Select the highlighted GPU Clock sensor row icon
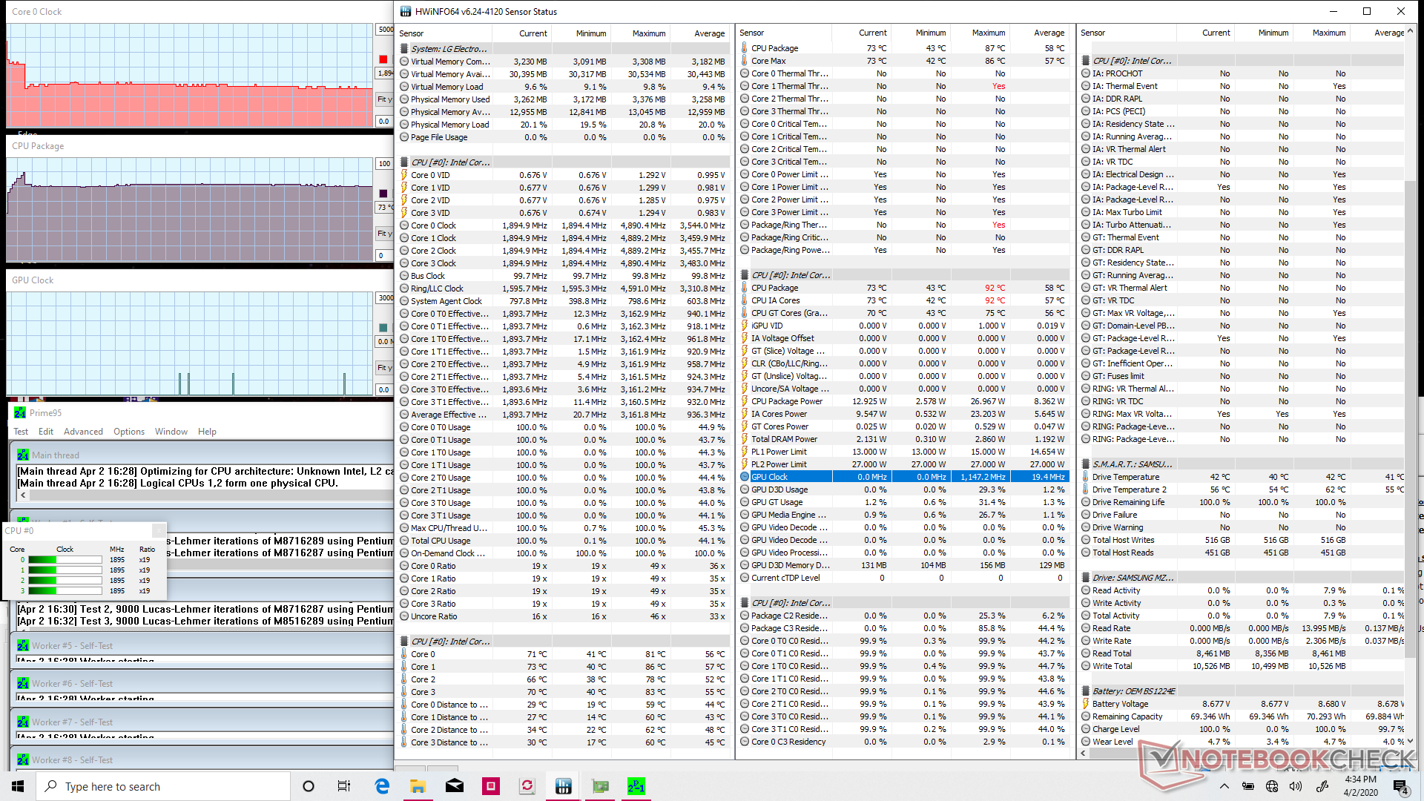This screenshot has width=1424, height=801. point(745,477)
